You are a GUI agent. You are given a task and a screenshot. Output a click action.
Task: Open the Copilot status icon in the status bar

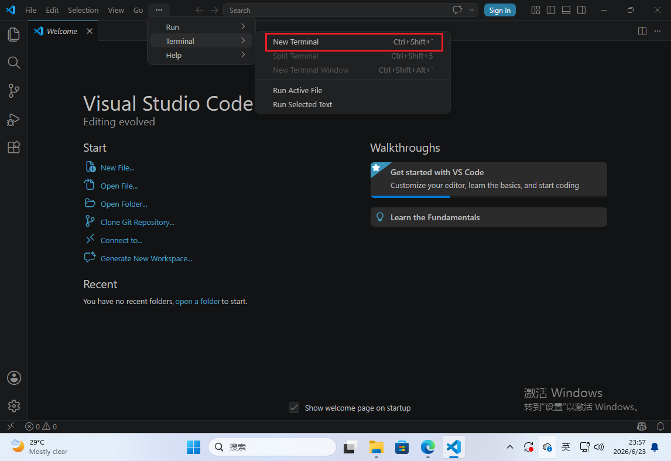tap(642, 426)
